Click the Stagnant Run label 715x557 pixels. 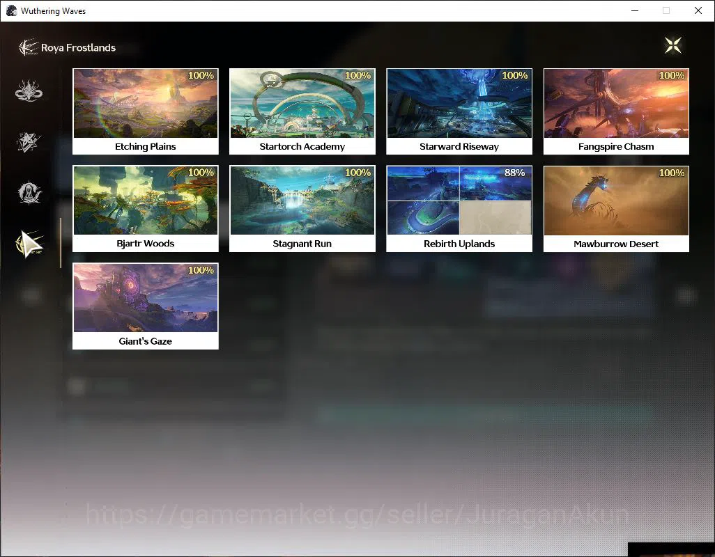[x=302, y=244]
